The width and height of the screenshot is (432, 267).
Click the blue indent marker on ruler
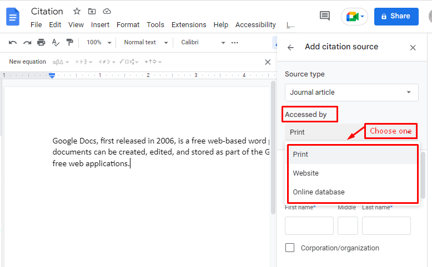pyautogui.click(x=52, y=75)
